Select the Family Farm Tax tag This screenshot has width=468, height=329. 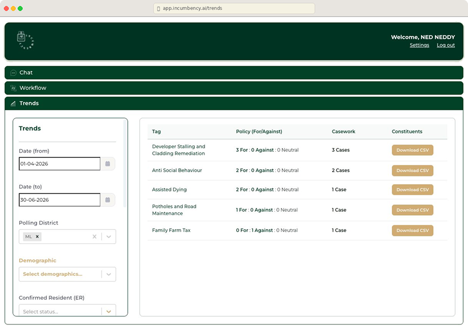coord(171,230)
